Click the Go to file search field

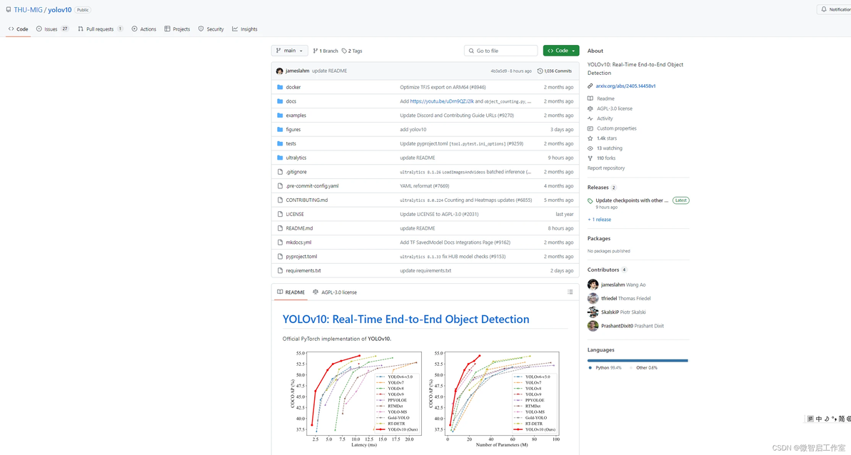pos(501,51)
